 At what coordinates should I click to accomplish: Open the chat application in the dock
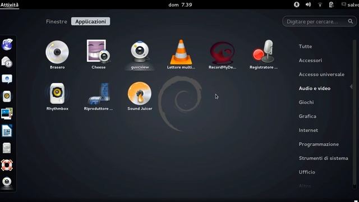7,79
